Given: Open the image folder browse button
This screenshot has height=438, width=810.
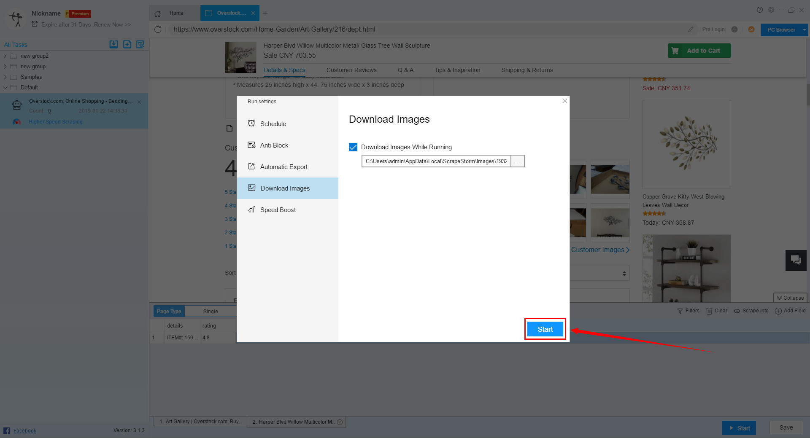Looking at the screenshot, I should (518, 161).
